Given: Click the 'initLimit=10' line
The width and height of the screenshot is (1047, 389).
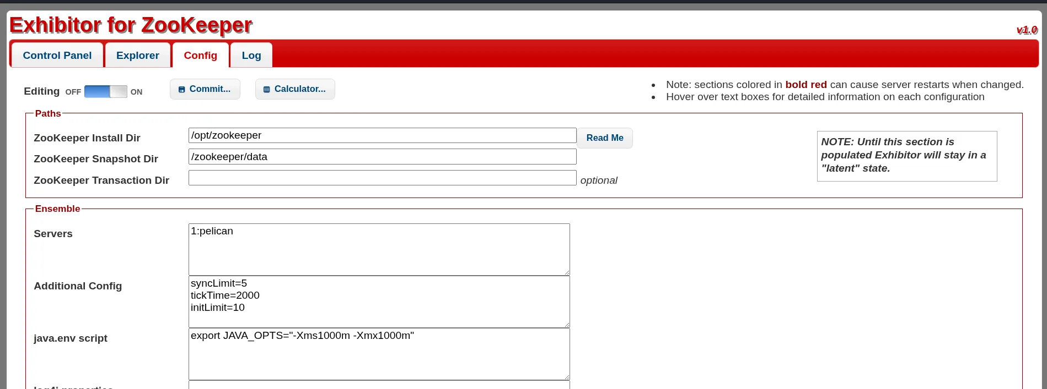Looking at the screenshot, I should tap(218, 308).
